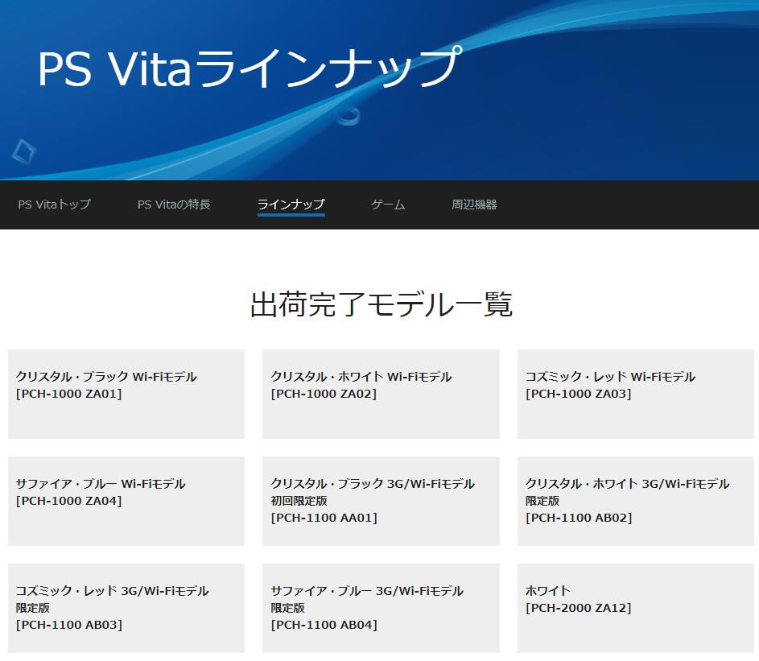Select コズミック・レッド 3G/Wi-Fiモデル 限定版 card

pos(126,607)
